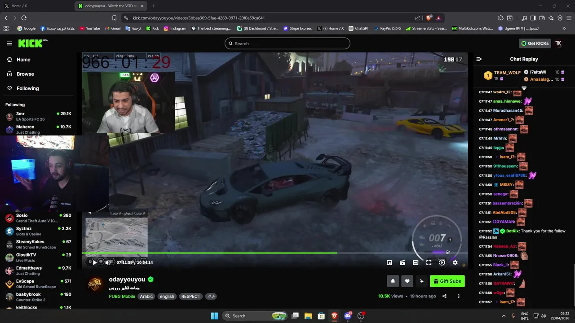The image size is (575, 323).
Task: Enter fullscreen video mode
Action: click(429, 262)
